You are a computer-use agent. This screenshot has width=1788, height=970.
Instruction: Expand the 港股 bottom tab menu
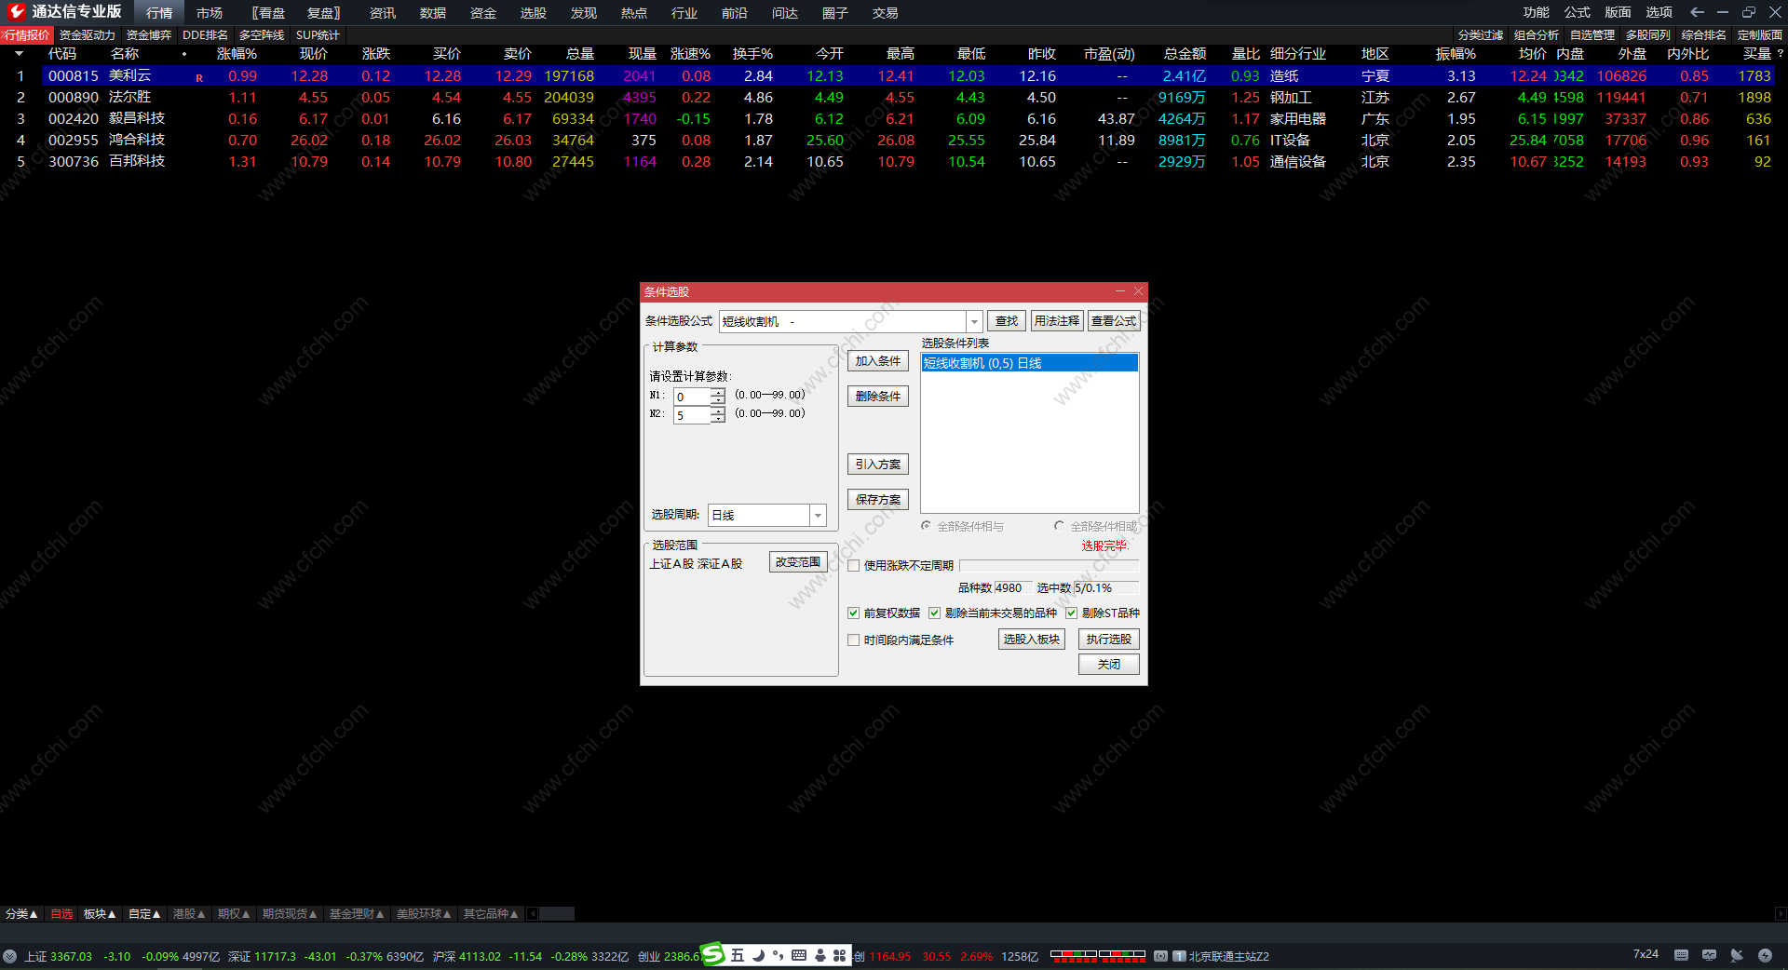[189, 914]
